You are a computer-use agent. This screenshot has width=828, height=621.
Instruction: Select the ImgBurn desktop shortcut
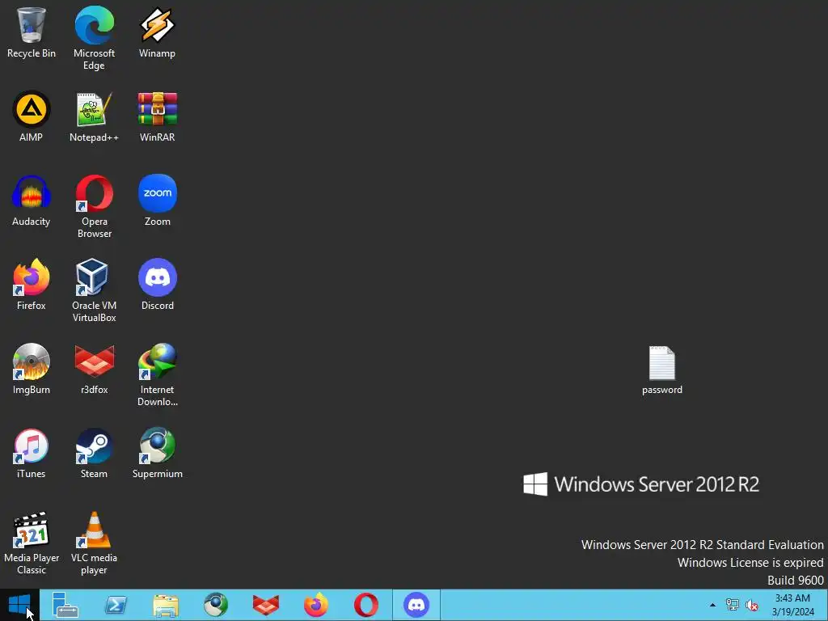32,368
